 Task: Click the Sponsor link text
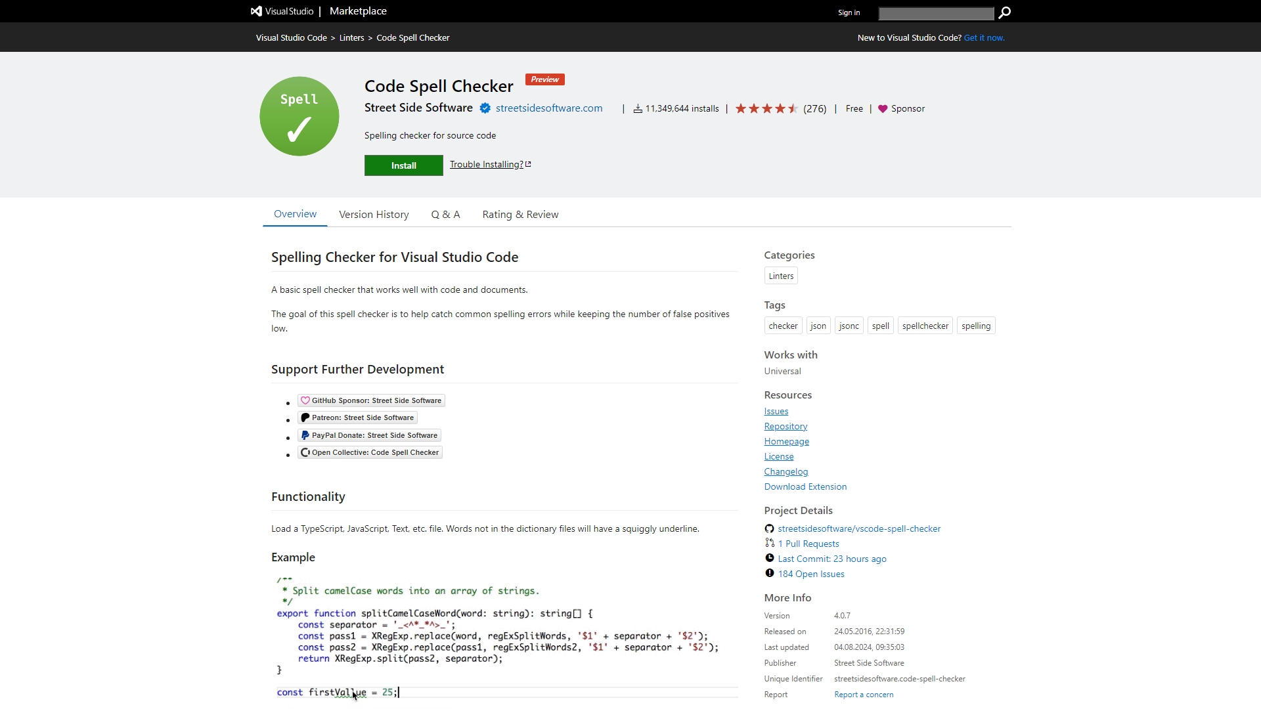click(908, 109)
